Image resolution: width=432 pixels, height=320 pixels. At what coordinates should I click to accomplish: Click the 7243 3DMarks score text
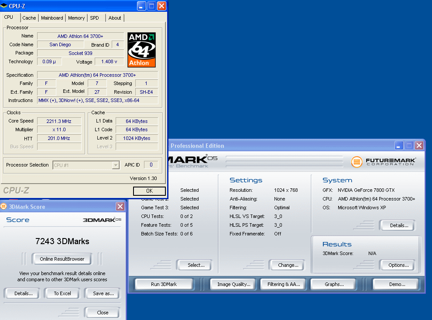[x=62, y=241]
